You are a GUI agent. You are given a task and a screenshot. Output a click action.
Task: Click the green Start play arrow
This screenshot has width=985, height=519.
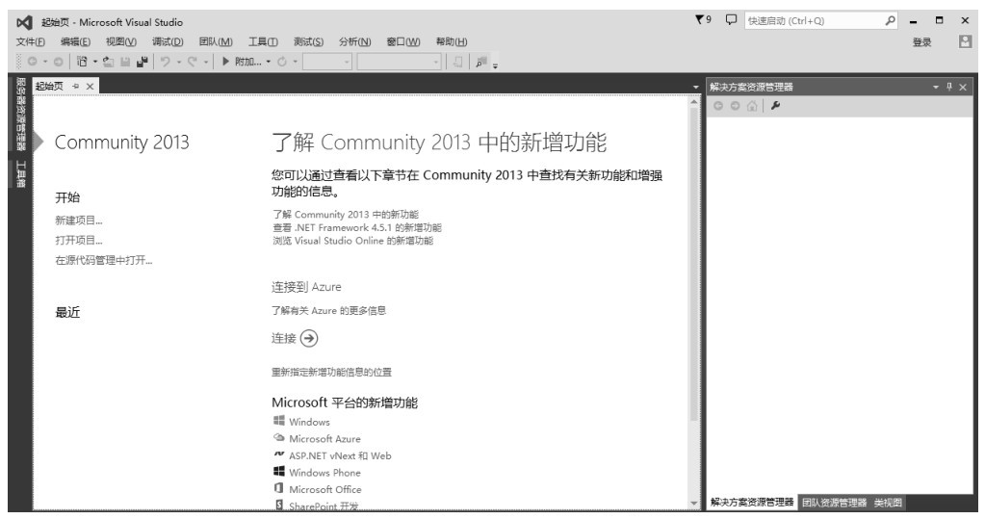[x=225, y=62]
